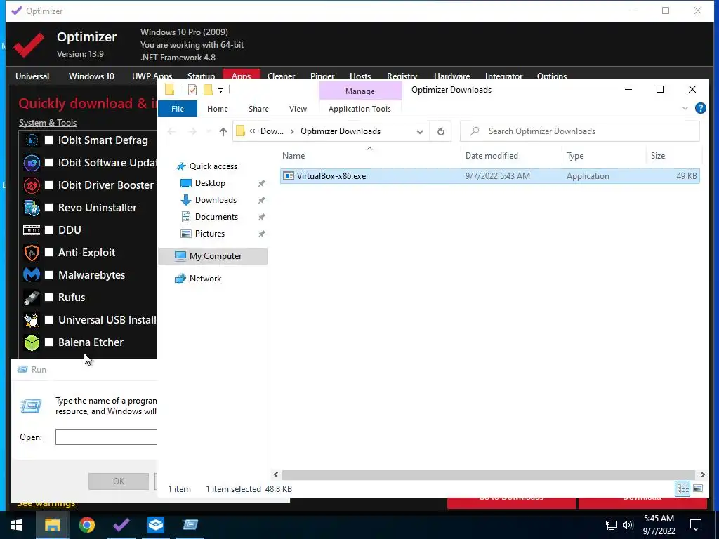Viewport: 719px width, 539px height.
Task: Check the Malwarebytes checkbox
Action: [48, 275]
